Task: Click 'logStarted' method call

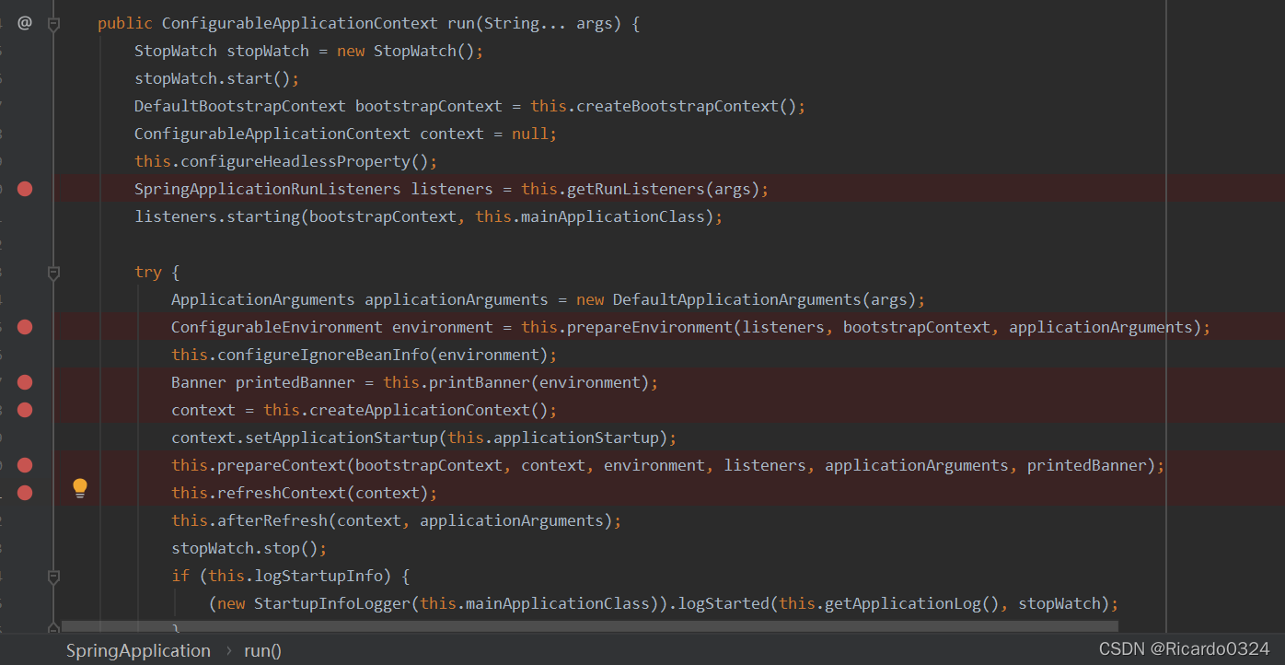Action: pyautogui.click(x=724, y=603)
